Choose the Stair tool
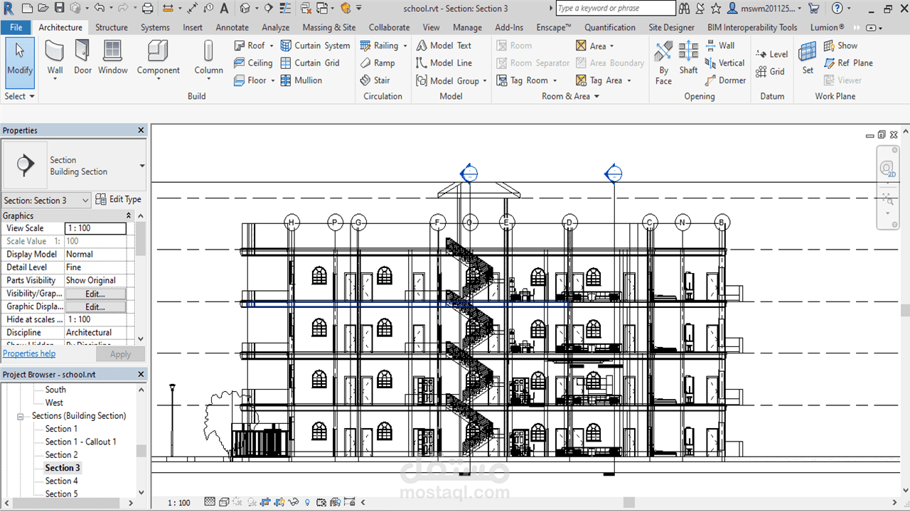The height and width of the screenshot is (512, 910). (375, 80)
